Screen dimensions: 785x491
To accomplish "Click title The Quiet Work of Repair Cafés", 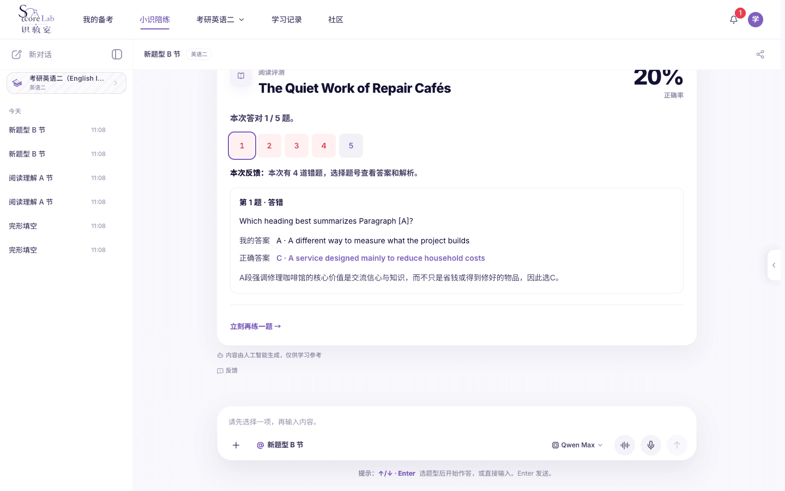I will (354, 88).
